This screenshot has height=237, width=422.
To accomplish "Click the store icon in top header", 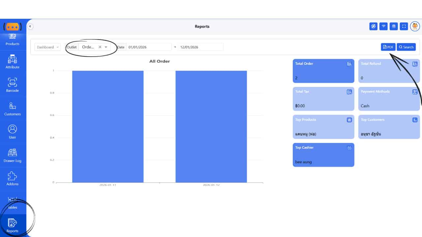I will pyautogui.click(x=394, y=26).
